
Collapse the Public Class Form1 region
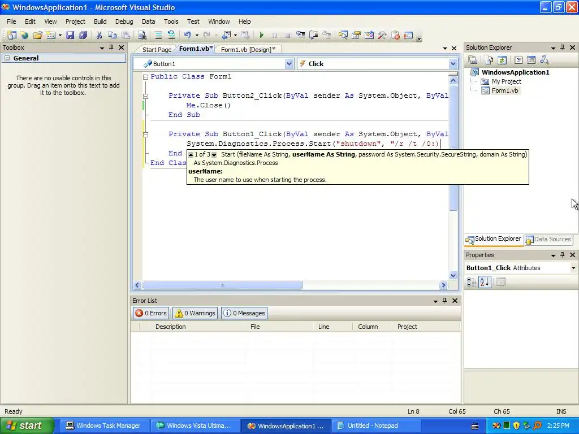pos(145,77)
